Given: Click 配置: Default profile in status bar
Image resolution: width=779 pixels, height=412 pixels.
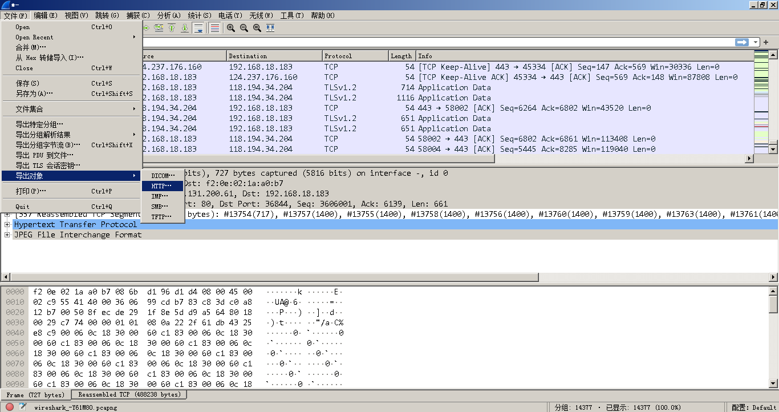Looking at the screenshot, I should [754, 407].
